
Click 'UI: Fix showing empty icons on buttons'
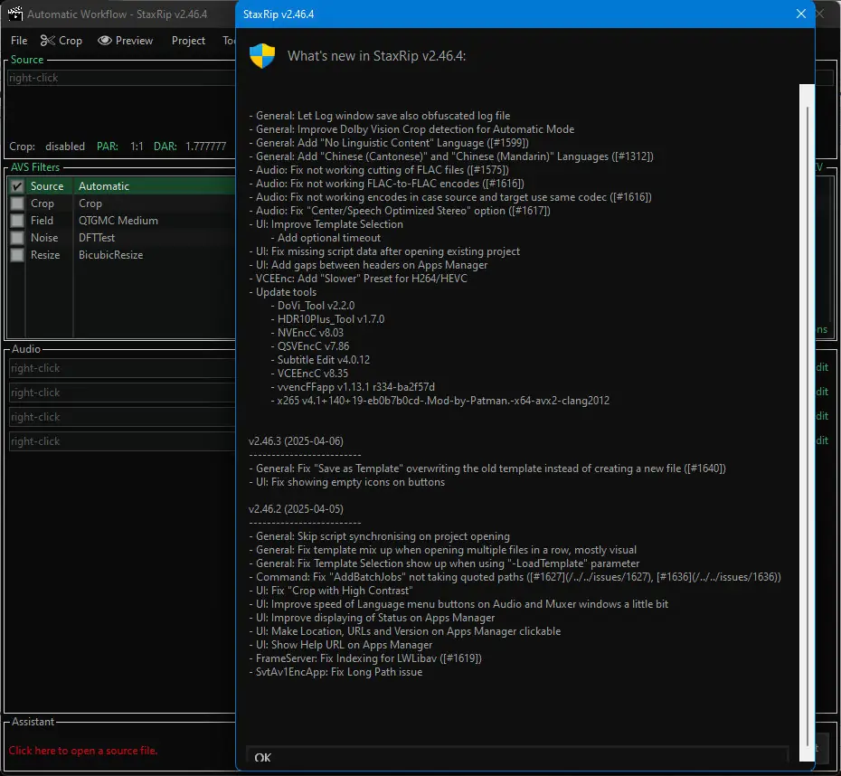click(x=347, y=481)
